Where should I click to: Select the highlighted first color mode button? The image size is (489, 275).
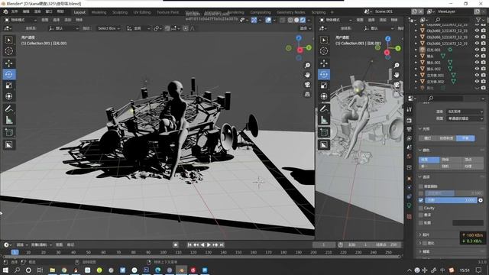coord(429,160)
